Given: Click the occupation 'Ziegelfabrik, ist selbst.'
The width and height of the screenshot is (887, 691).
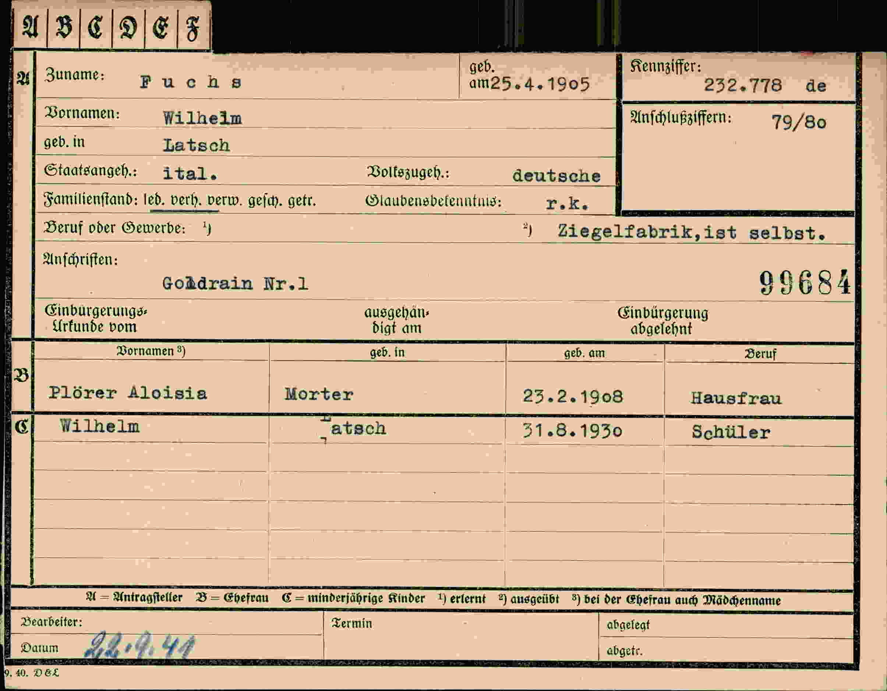Looking at the screenshot, I should [692, 232].
